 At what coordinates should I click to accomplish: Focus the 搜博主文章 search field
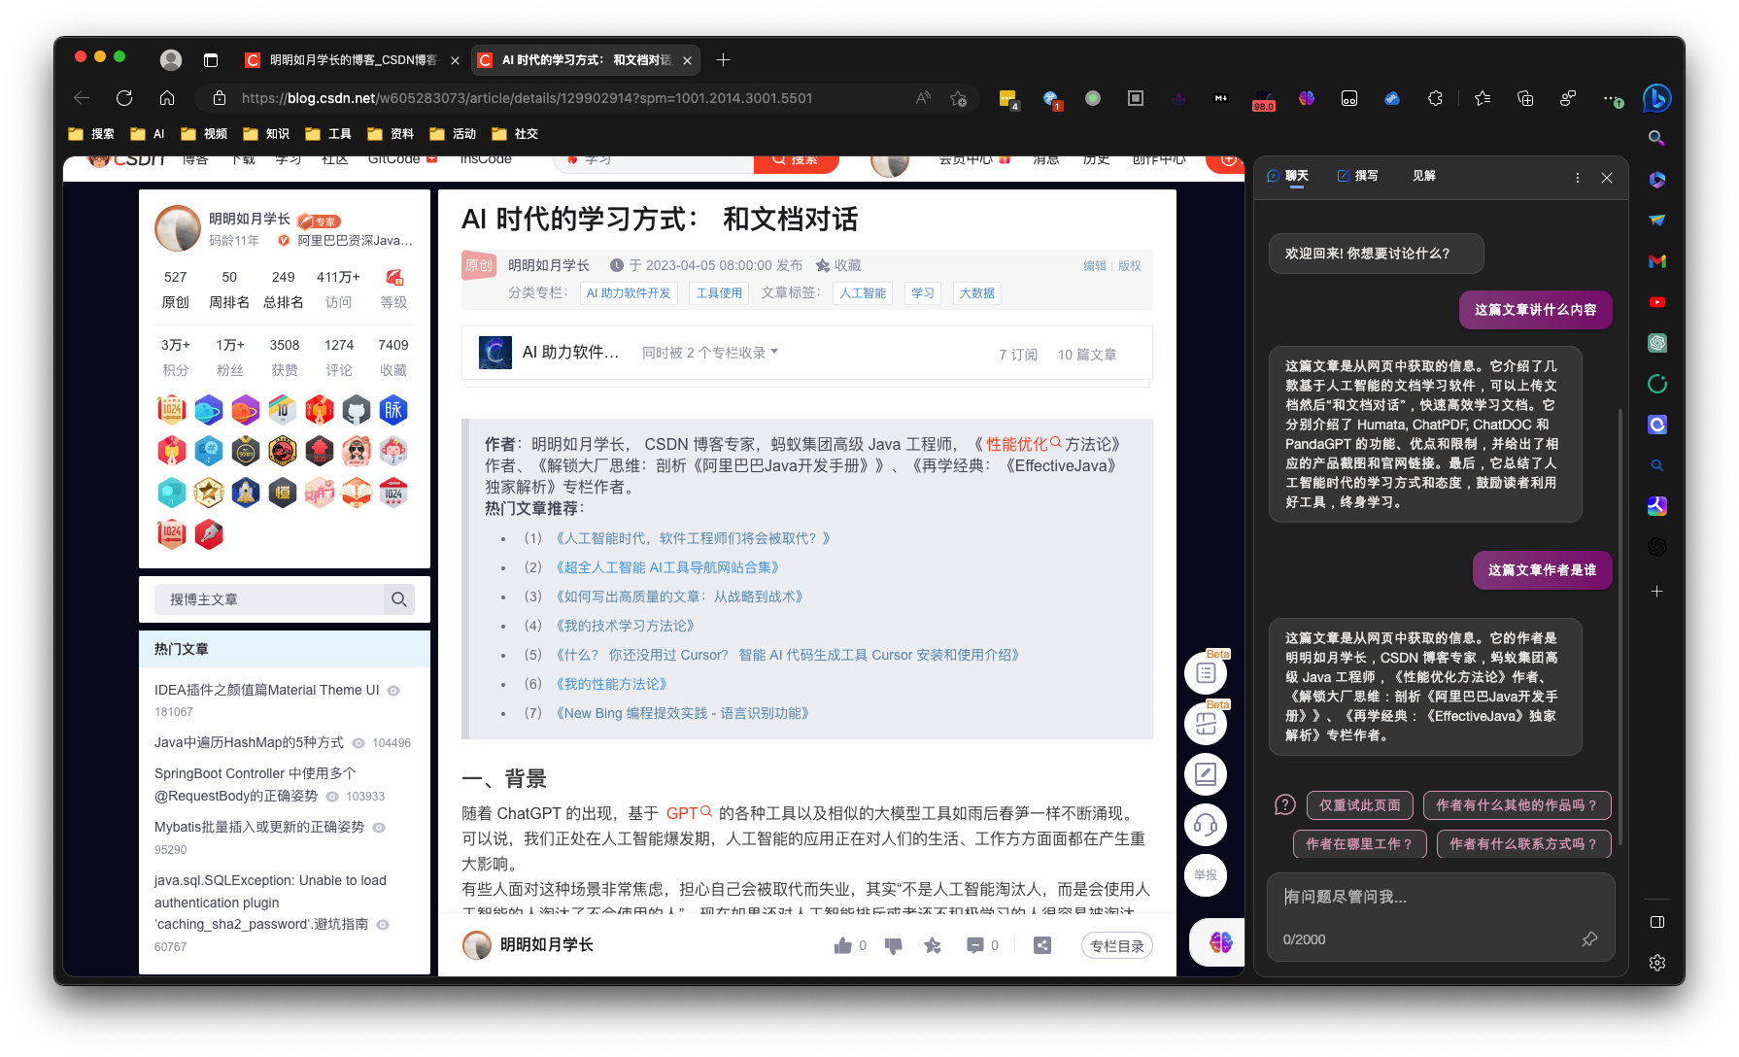tap(269, 599)
